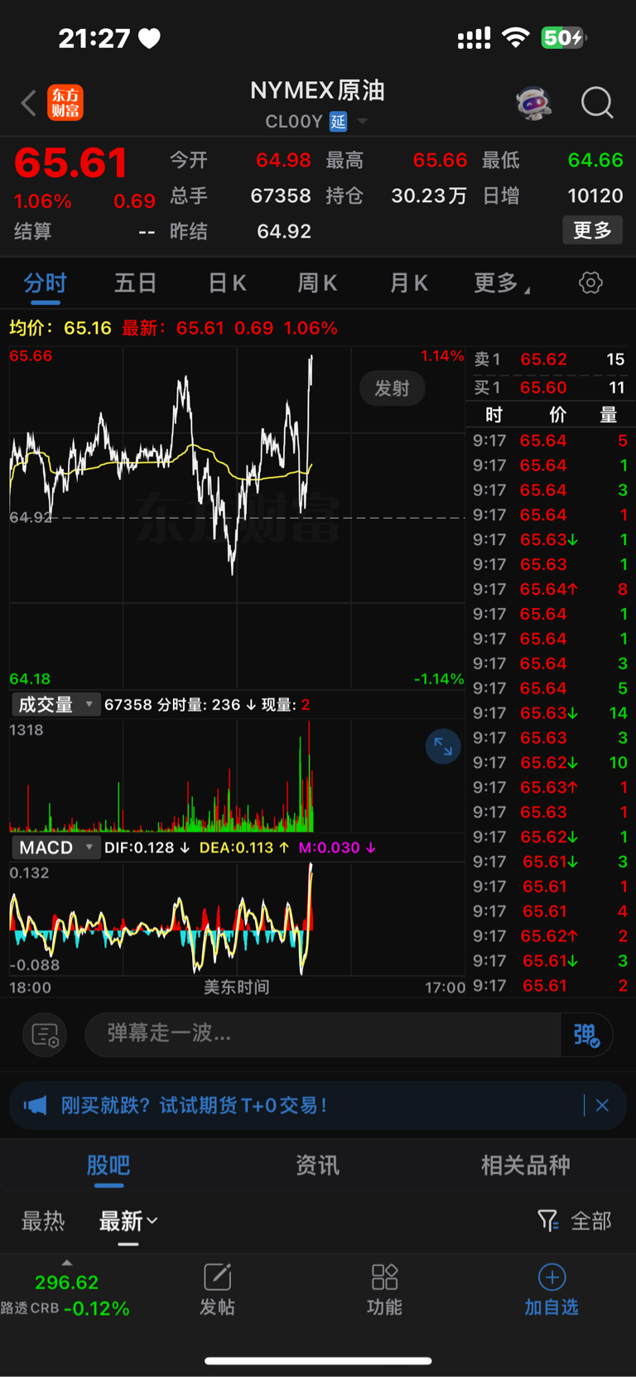This screenshot has width=636, height=1377.
Task: Sort posts by 最热
Action: tap(43, 1221)
